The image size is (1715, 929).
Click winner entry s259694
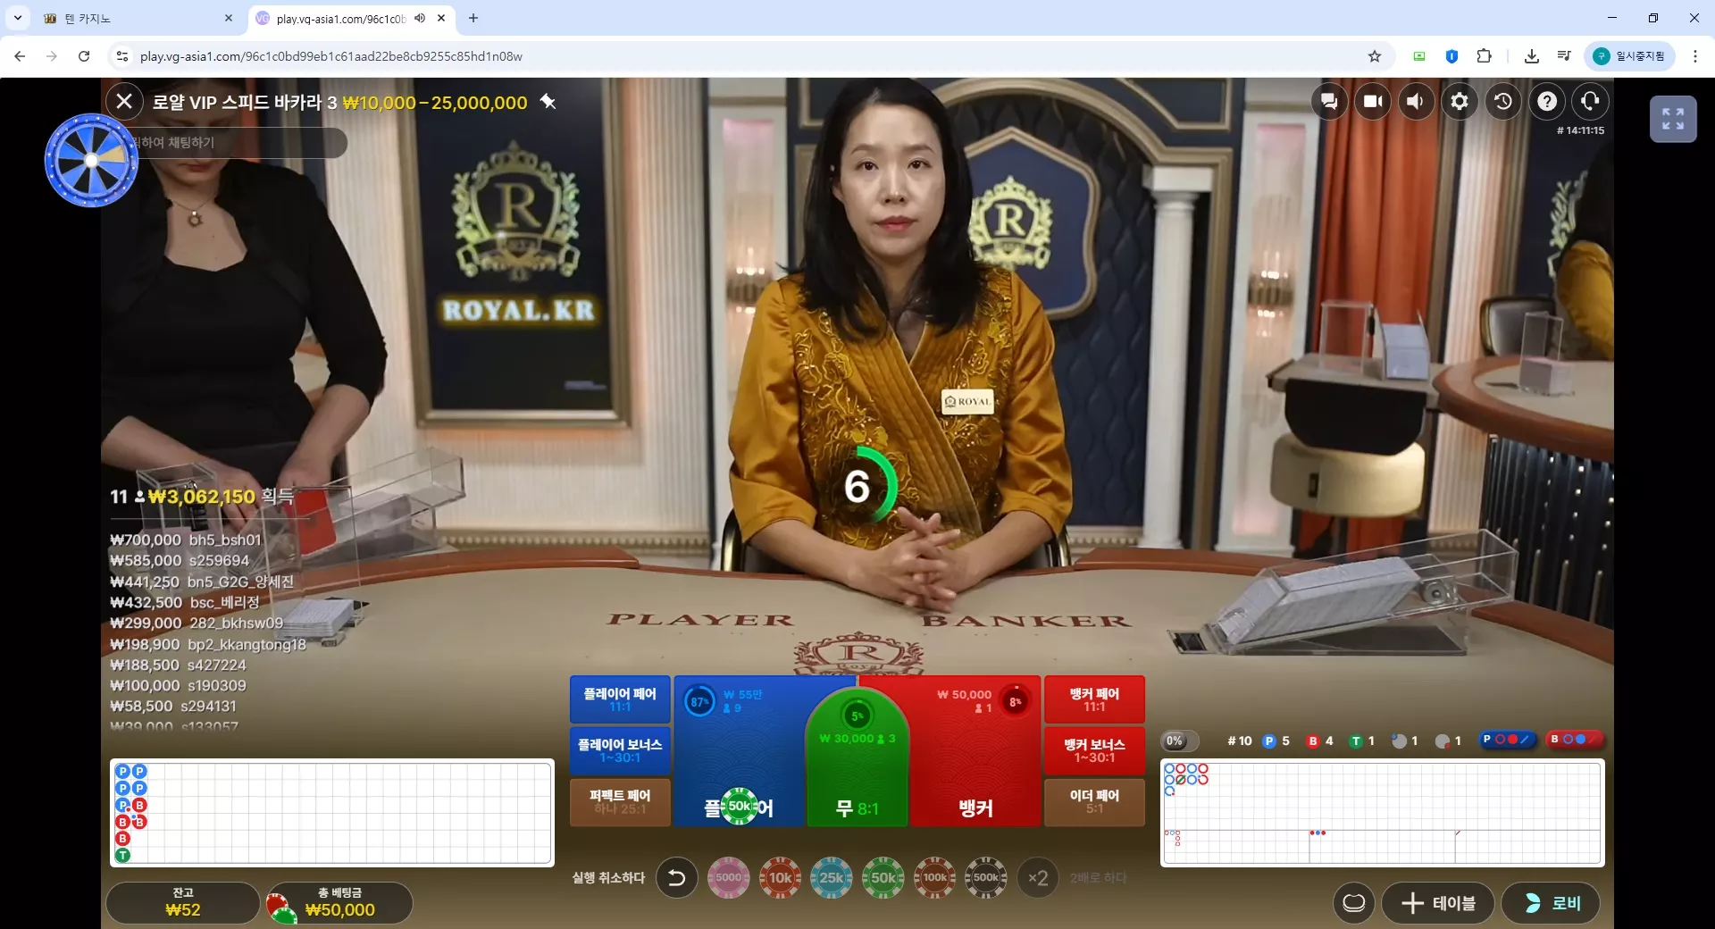point(180,561)
